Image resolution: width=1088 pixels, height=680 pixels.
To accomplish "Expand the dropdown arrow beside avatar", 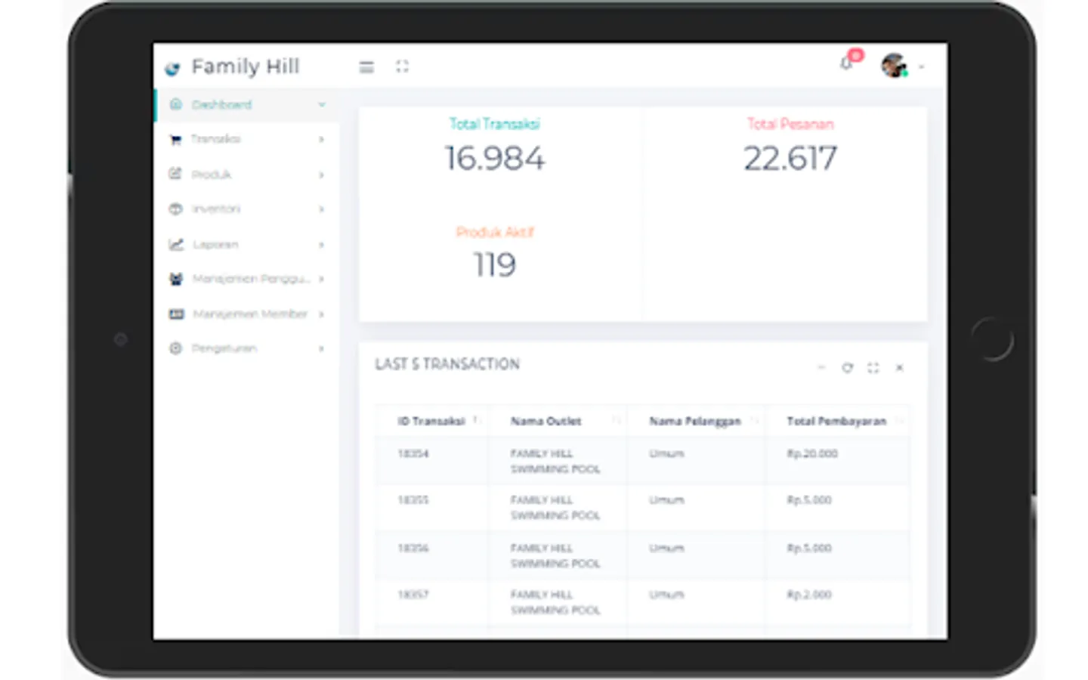I will 921,67.
